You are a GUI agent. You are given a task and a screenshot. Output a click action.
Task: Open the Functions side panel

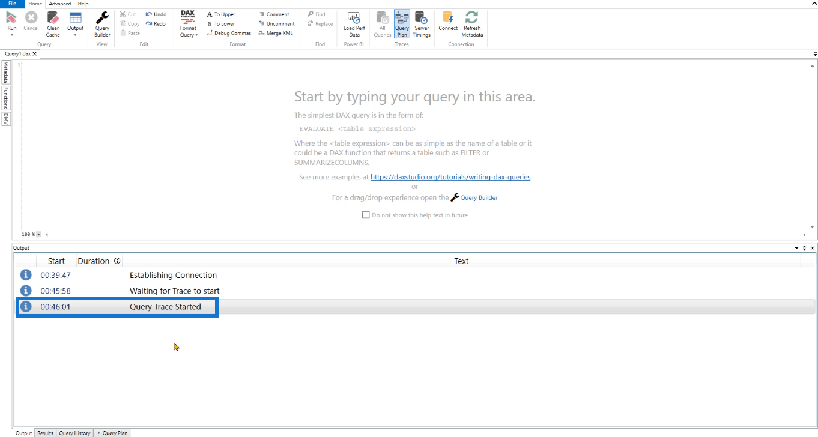click(x=5, y=98)
